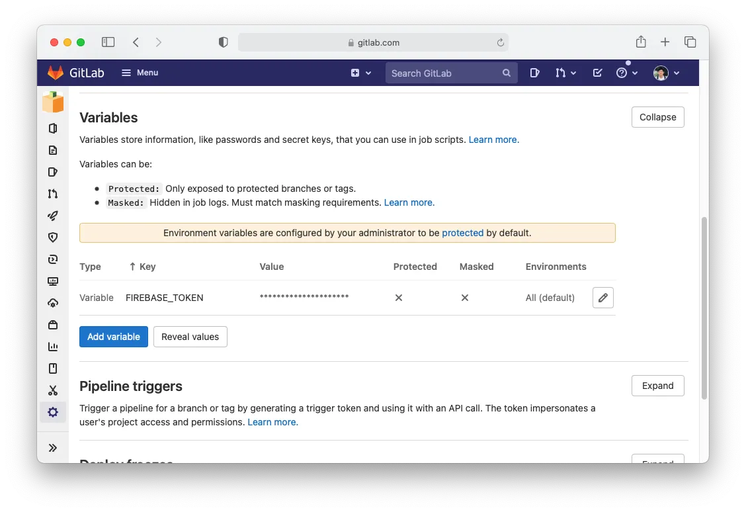746x512 pixels.
Task: Select the Snippets scissors icon
Action: click(x=53, y=390)
